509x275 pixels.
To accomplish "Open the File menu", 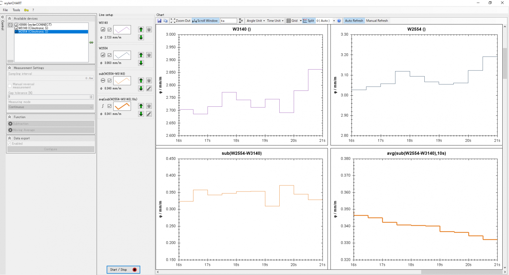I will (x=5, y=10).
